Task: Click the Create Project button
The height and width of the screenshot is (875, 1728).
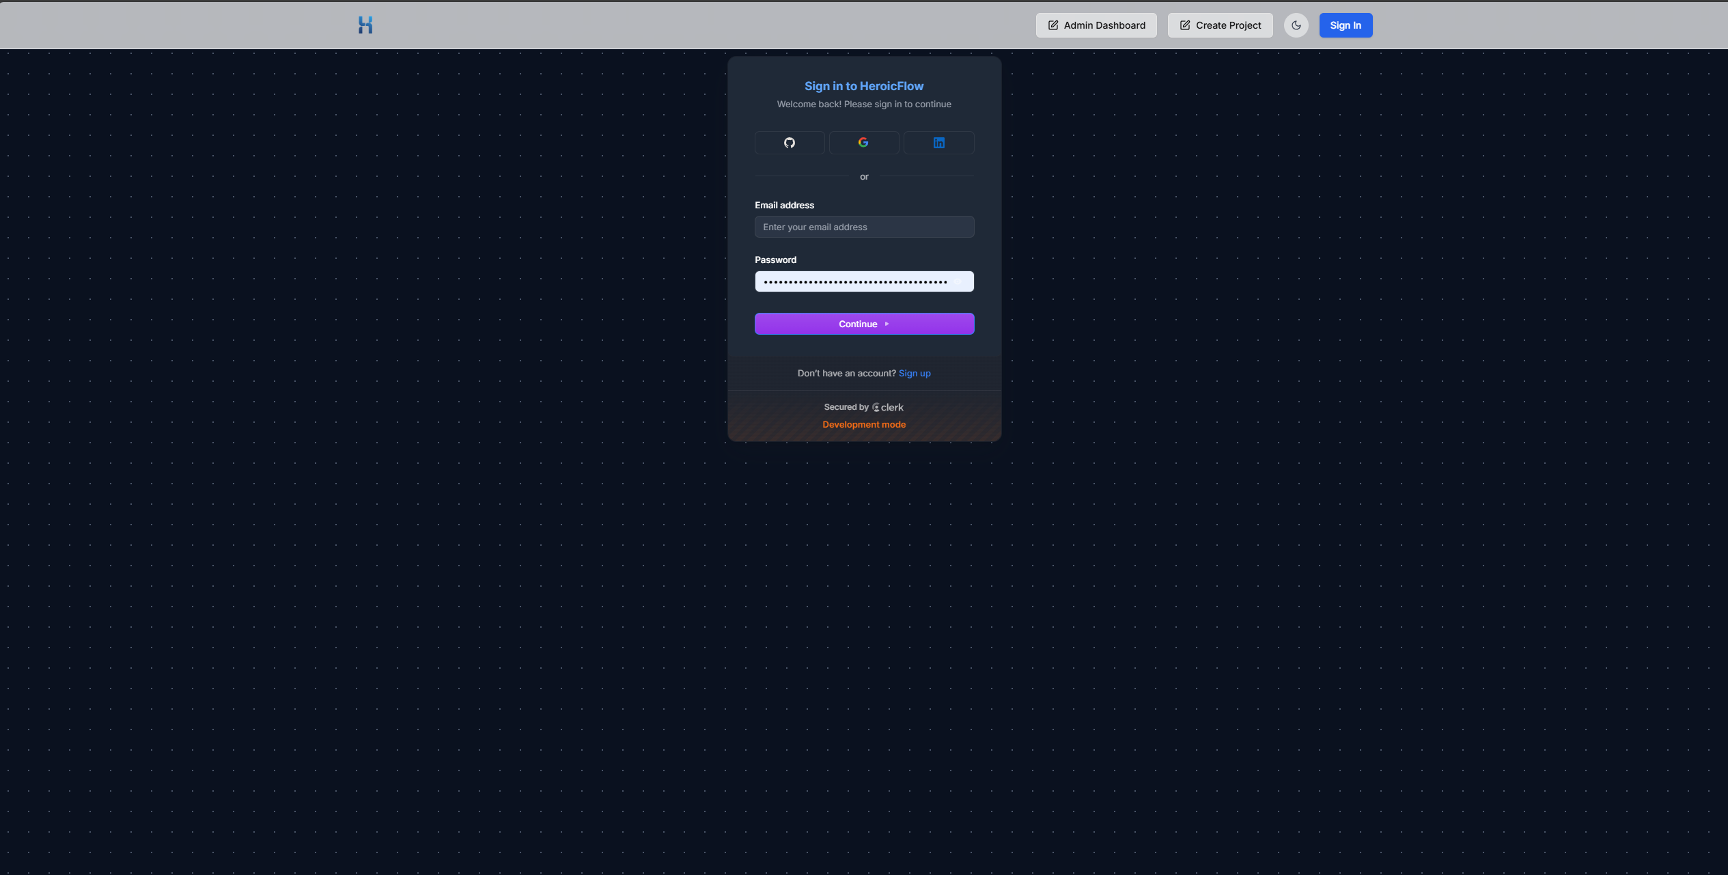Action: [x=1220, y=25]
